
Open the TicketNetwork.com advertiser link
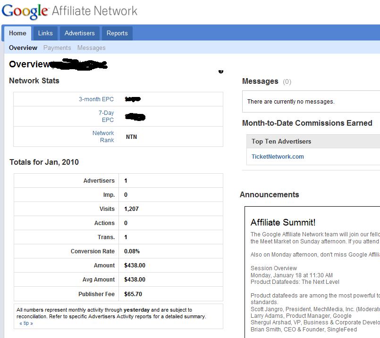(x=278, y=157)
